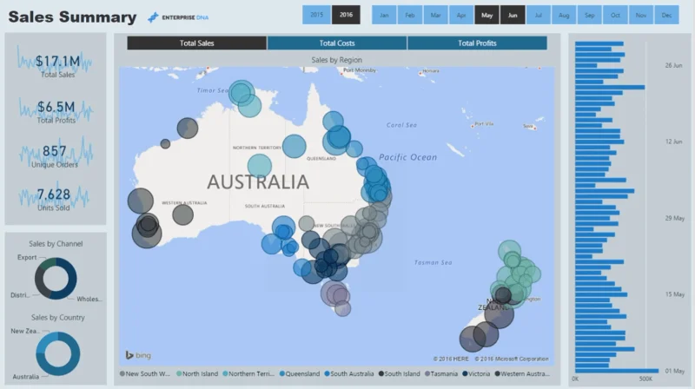Click the Victoria legend entry
The width and height of the screenshot is (695, 389).
click(x=476, y=373)
